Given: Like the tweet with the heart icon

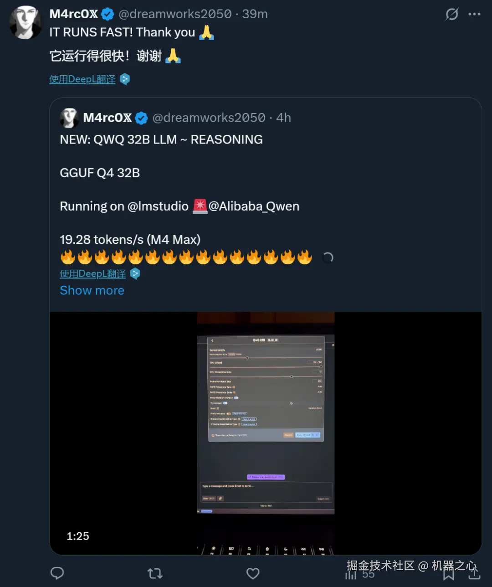Looking at the screenshot, I should click(253, 573).
